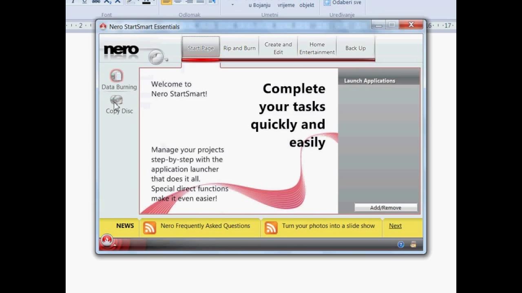This screenshot has width=522, height=293.
Task: Minimize the Nero StartSmart window
Action: coord(378,25)
